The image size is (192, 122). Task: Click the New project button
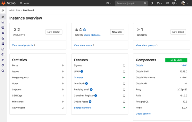[54, 32]
